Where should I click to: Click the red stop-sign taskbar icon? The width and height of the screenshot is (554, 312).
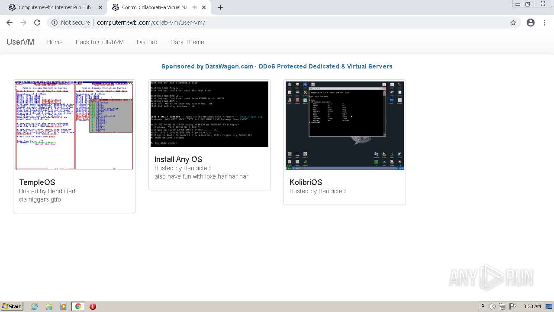93,306
